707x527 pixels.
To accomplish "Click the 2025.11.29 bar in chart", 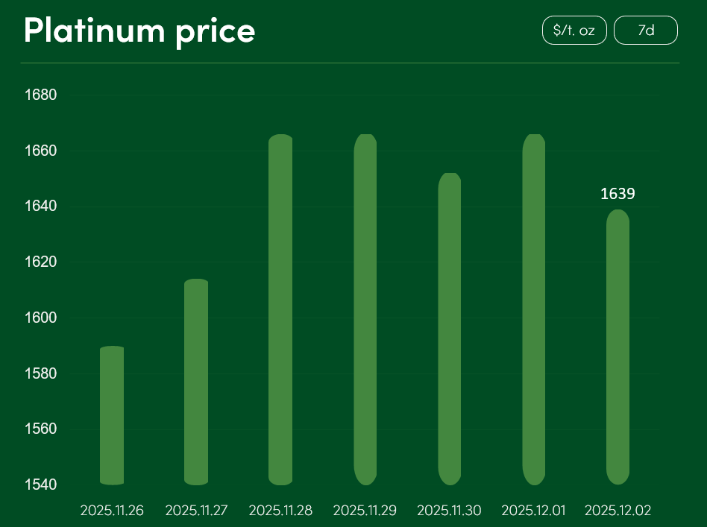I will 365,309.
